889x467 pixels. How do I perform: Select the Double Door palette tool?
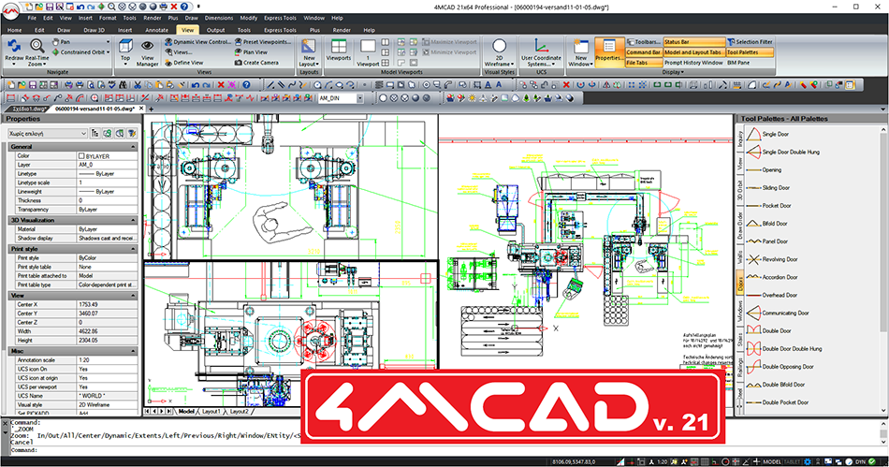tap(769, 331)
